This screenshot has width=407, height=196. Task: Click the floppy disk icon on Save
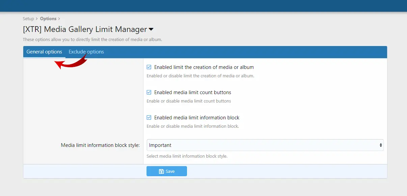pos(161,171)
